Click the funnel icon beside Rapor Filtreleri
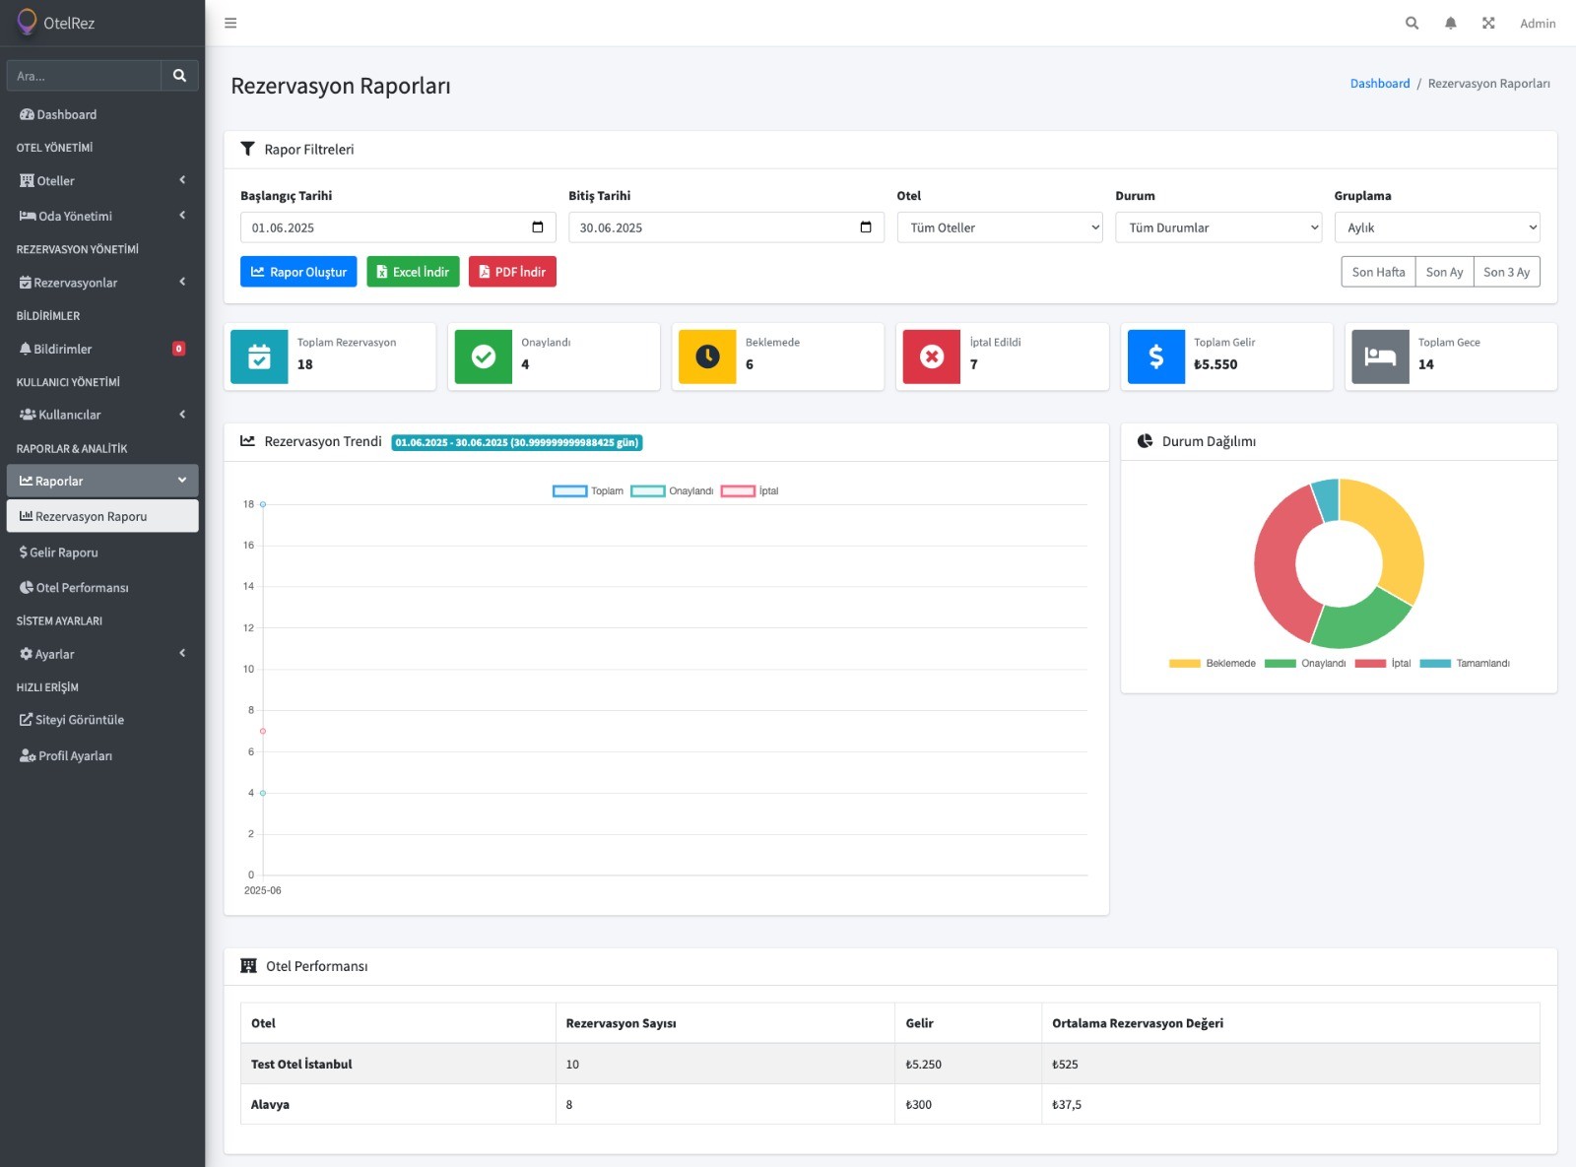 247,149
